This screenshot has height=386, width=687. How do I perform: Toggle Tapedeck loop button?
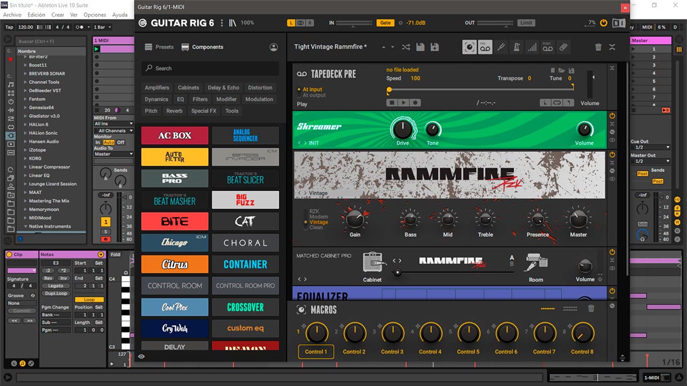556,103
